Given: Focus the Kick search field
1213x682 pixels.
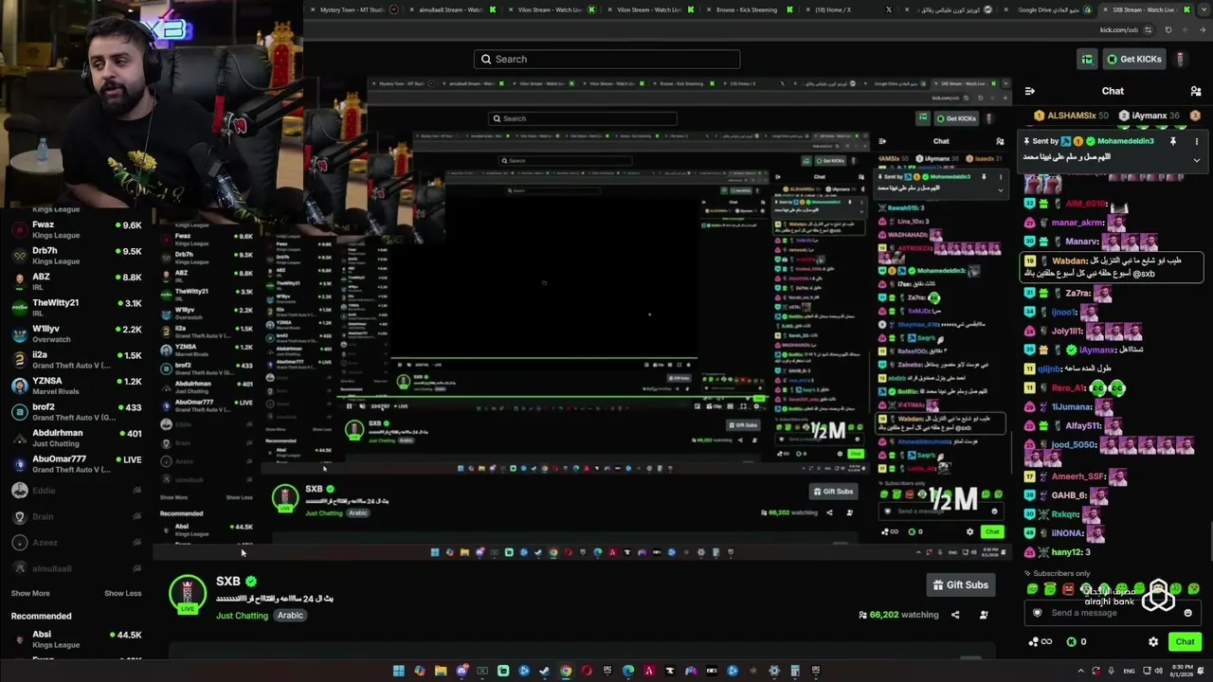Looking at the screenshot, I should 606,59.
